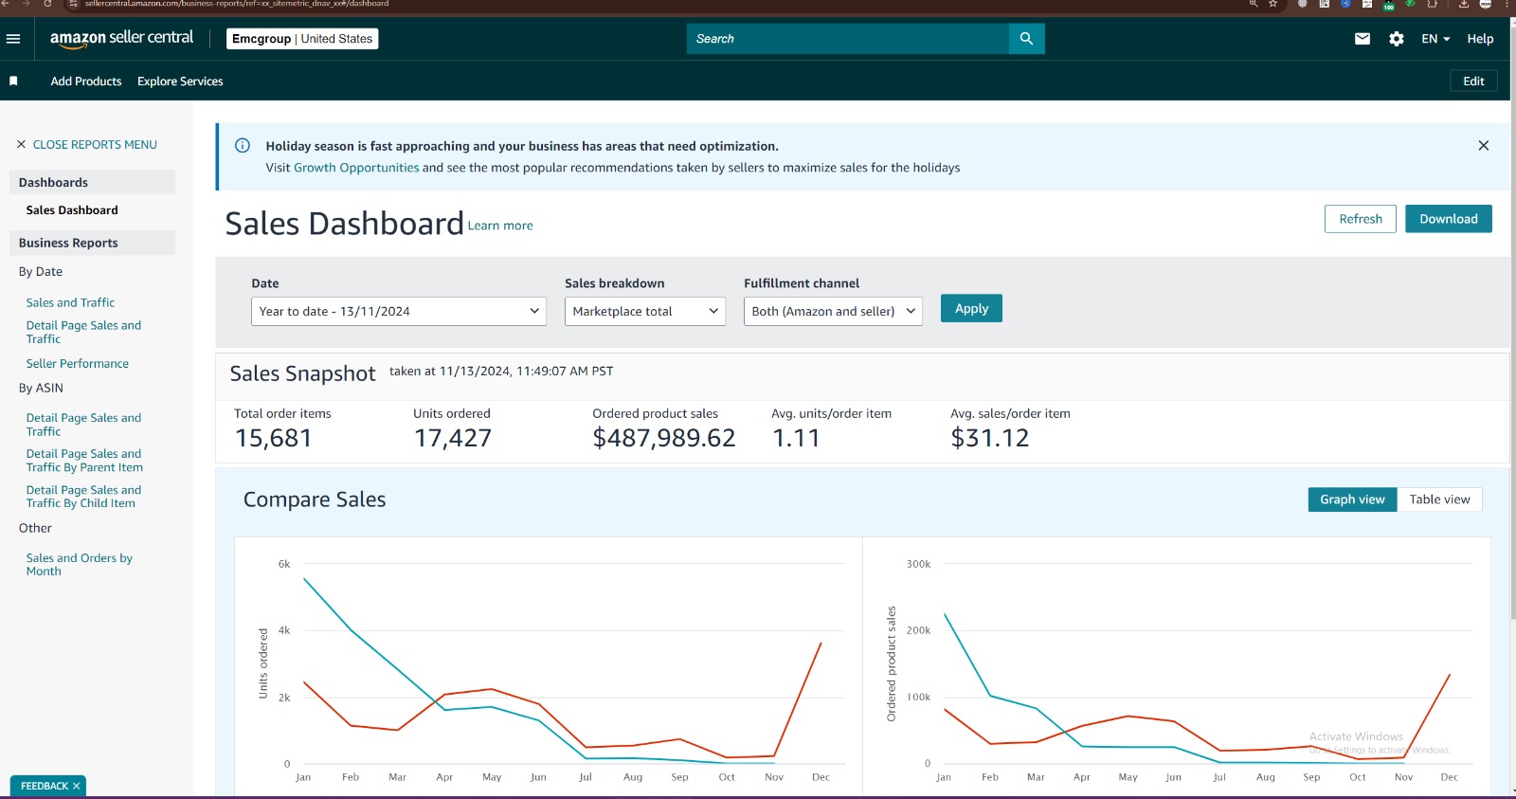Open Add Products menu item

[x=86, y=82]
